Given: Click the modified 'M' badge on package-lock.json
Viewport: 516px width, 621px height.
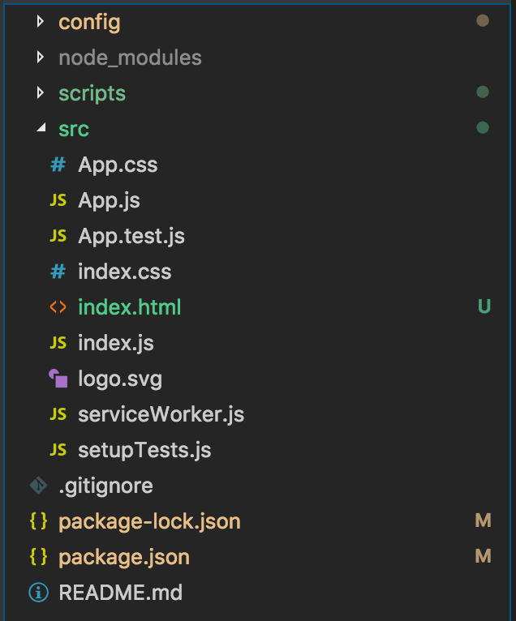Looking at the screenshot, I should [x=483, y=521].
